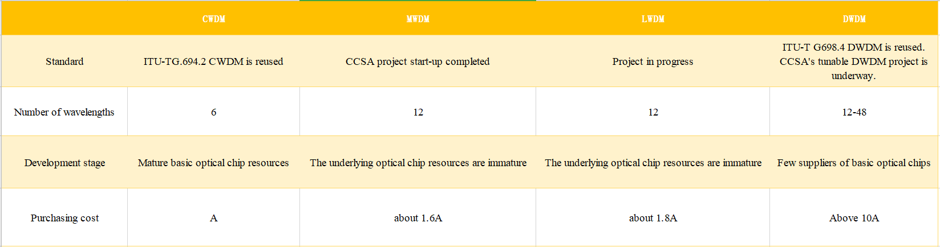
Task: Click the Above 10A cost cell
Action: (x=854, y=218)
